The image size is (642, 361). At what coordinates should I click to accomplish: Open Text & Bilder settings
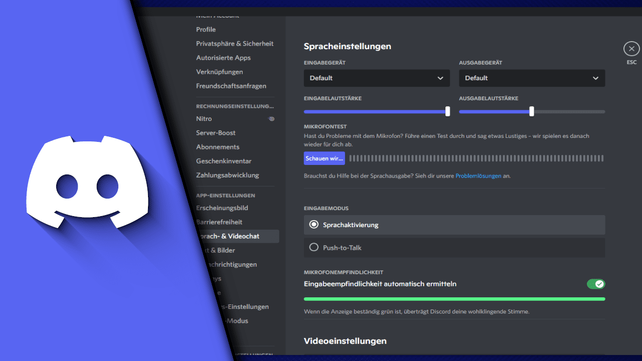pyautogui.click(x=219, y=250)
